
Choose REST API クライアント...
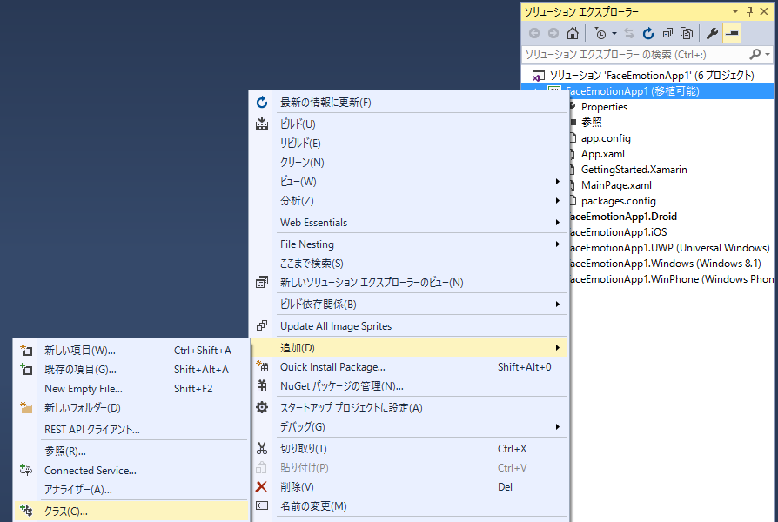(x=131, y=430)
